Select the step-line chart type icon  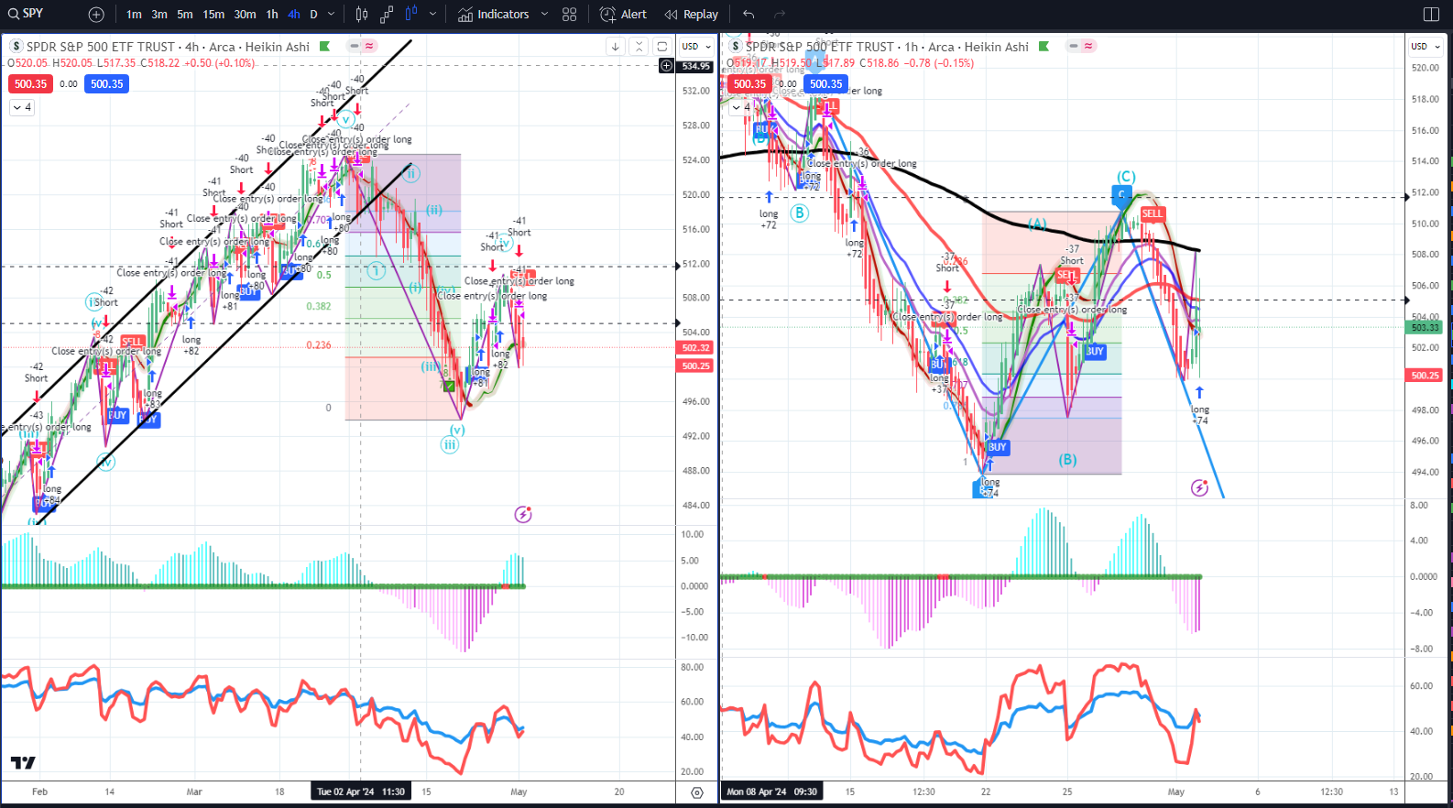coord(387,15)
